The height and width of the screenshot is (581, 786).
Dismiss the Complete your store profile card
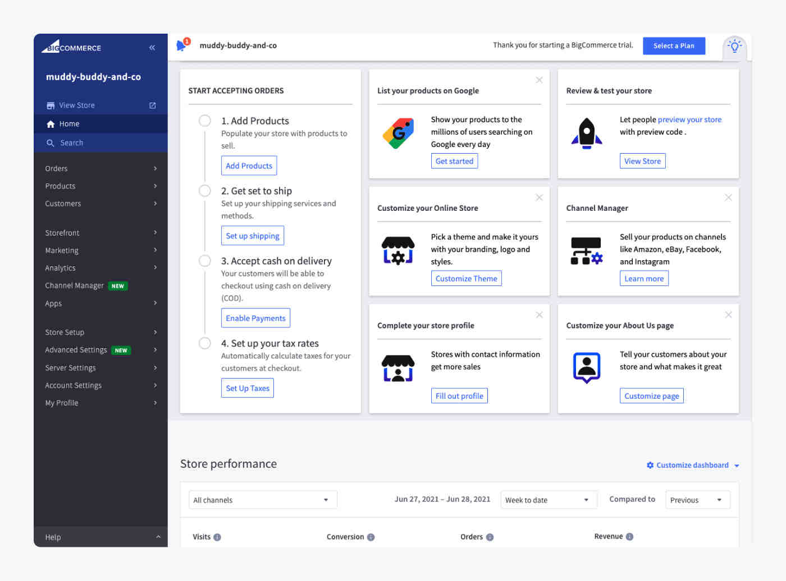tap(539, 315)
